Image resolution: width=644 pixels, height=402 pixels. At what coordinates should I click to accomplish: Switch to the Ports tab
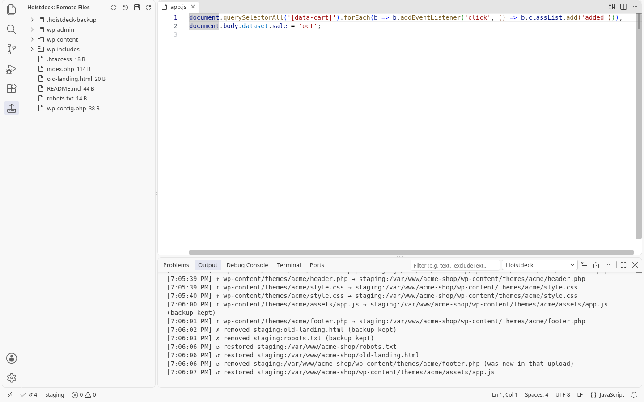click(317, 265)
